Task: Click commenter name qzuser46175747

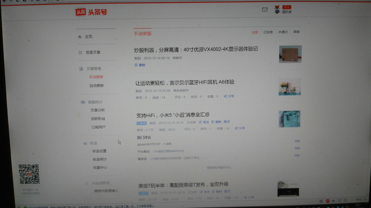Action: [x=149, y=144]
